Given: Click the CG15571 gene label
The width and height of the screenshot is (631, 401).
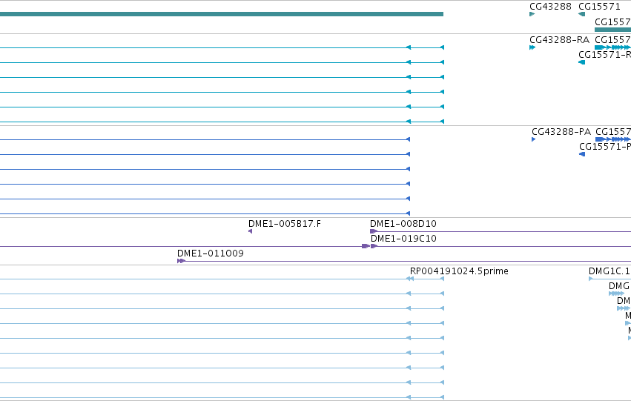Looking at the screenshot, I should (x=599, y=7).
